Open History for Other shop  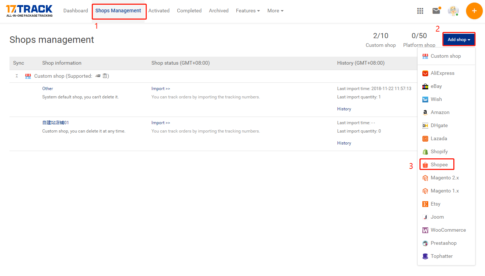(344, 109)
